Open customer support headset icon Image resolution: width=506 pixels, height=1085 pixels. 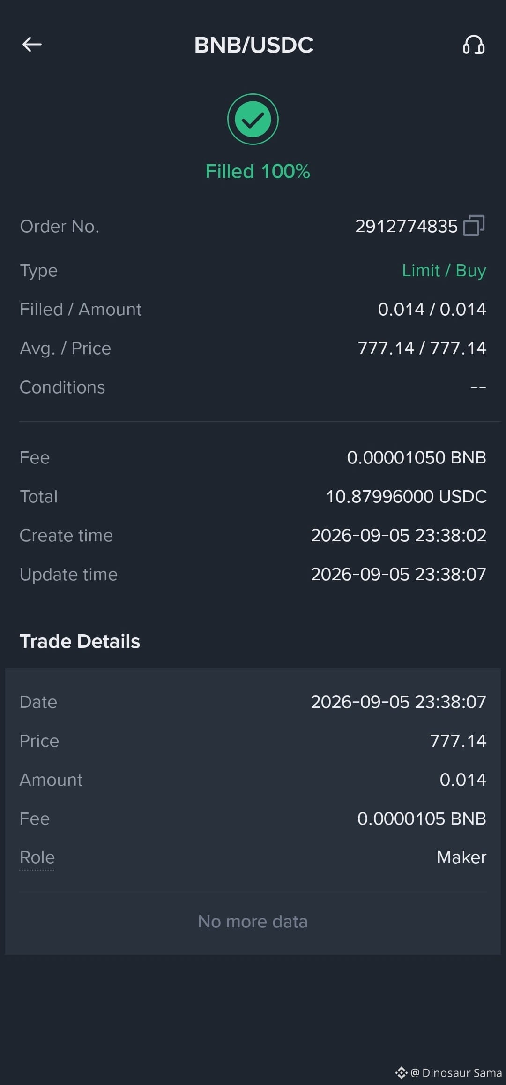(474, 45)
